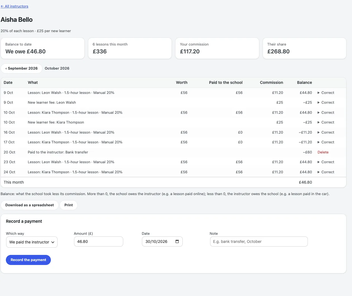Click the This month total '£46.80'
352x296 pixels.
(305, 183)
